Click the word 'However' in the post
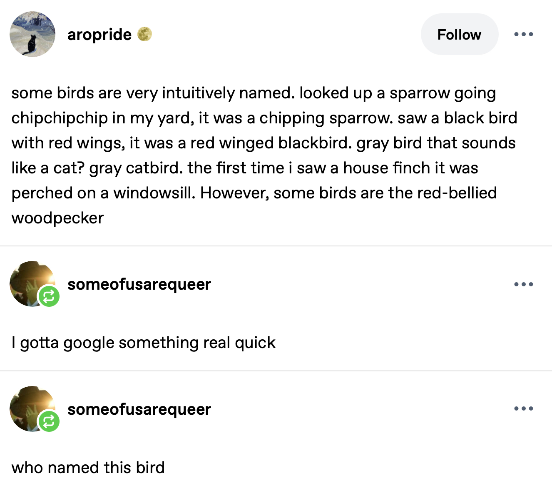 (234, 193)
